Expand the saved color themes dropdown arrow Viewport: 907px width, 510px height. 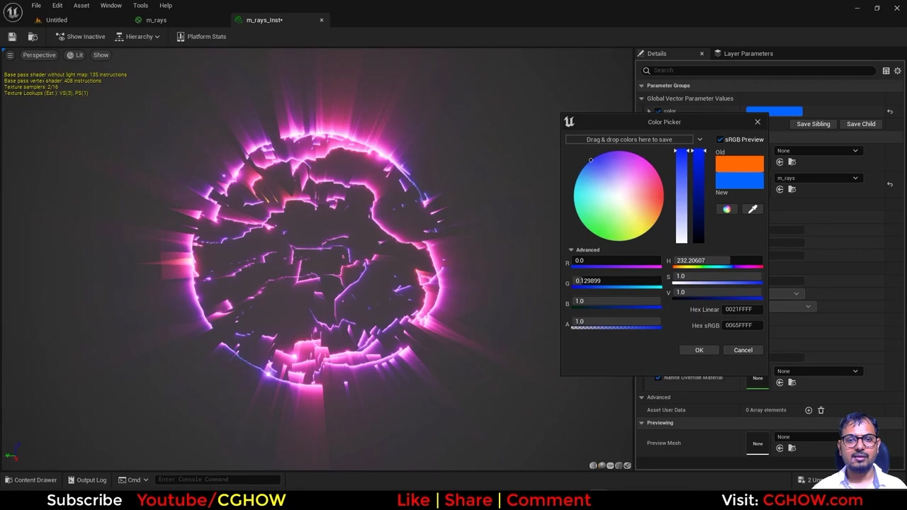(699, 140)
